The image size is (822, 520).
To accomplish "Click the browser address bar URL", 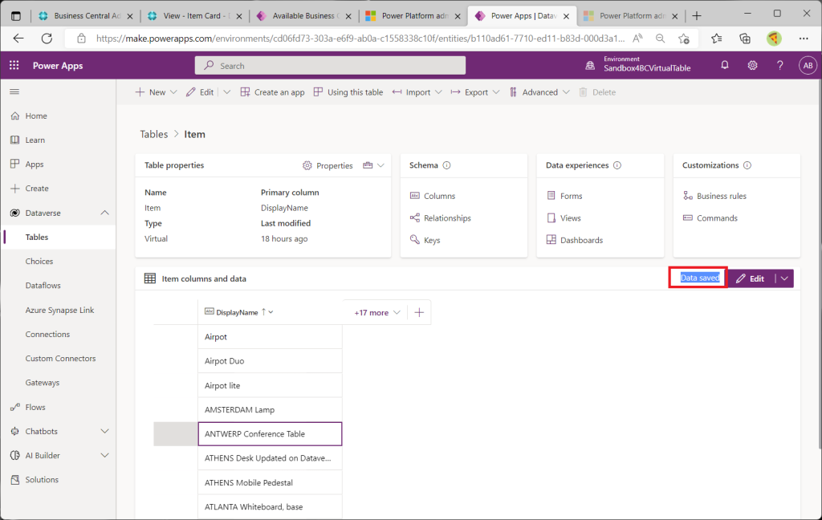I will tap(360, 39).
